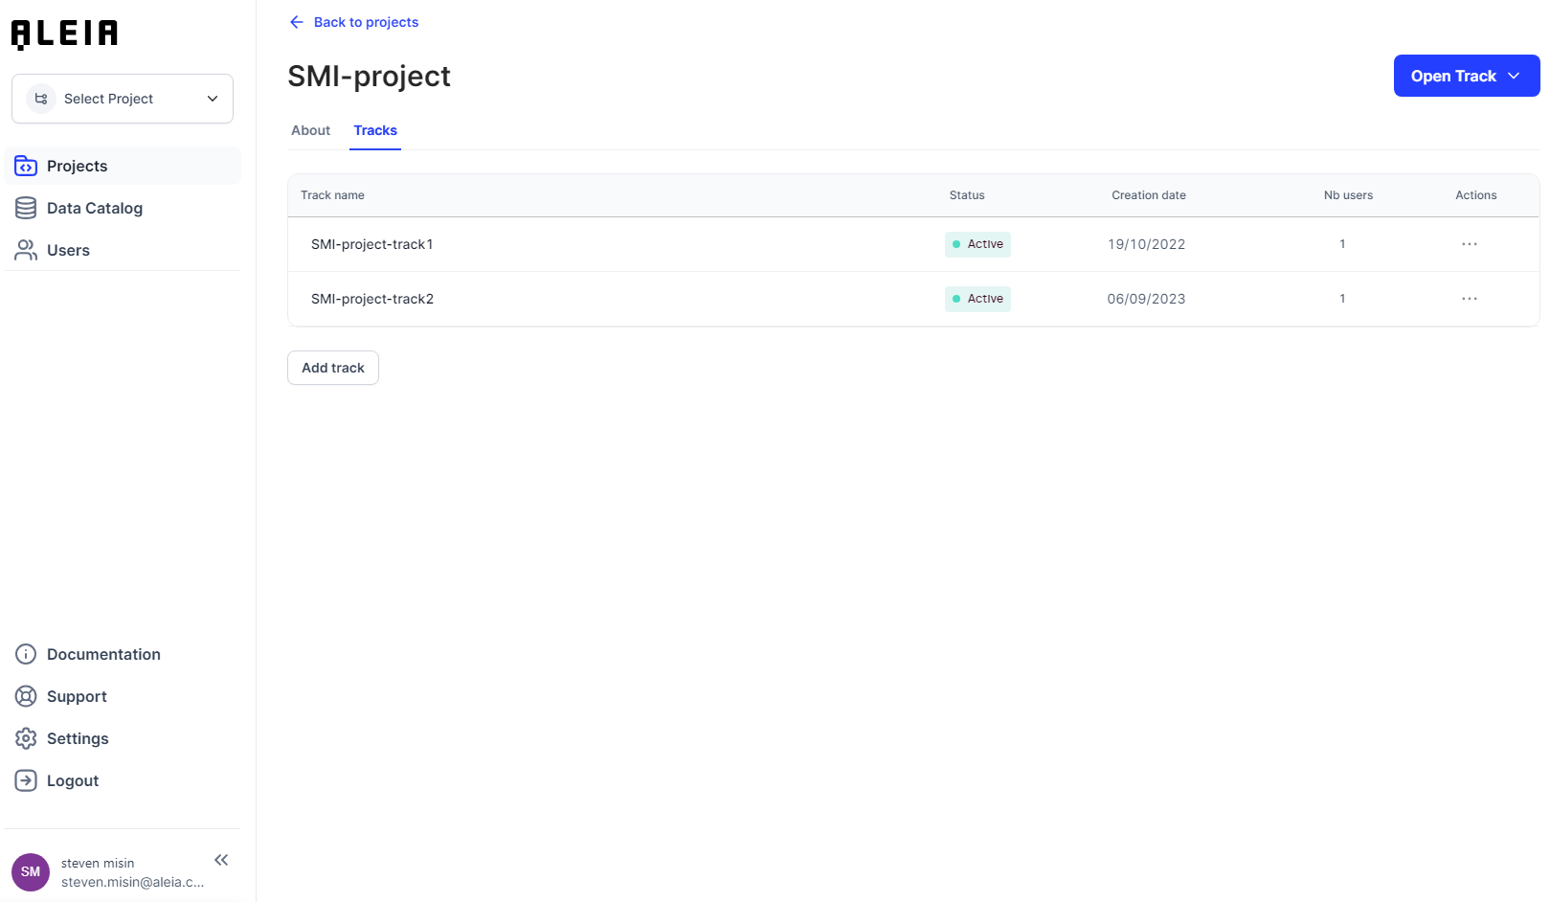
Task: Open actions menu for SMI-project-track2
Action: [1469, 299]
